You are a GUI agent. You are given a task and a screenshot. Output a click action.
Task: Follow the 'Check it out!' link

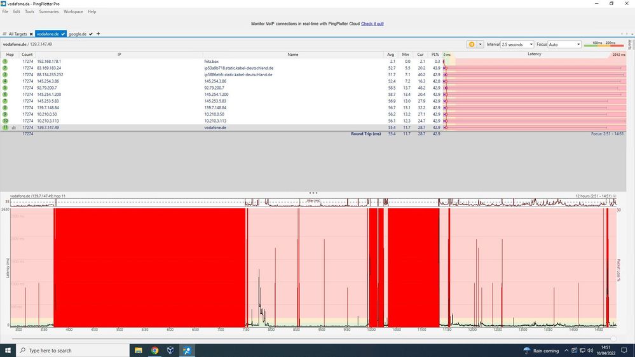coord(372,24)
